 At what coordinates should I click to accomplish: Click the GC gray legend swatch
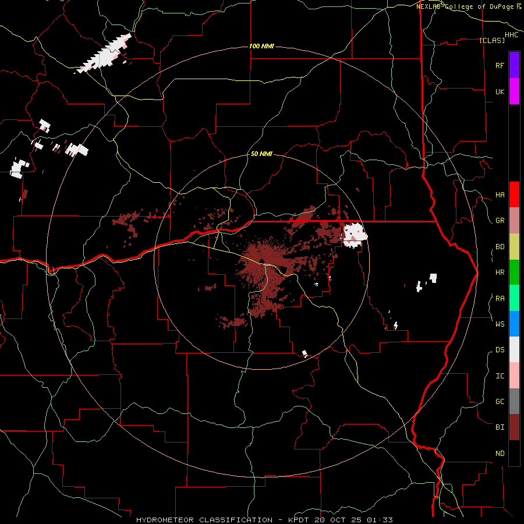pyautogui.click(x=514, y=401)
